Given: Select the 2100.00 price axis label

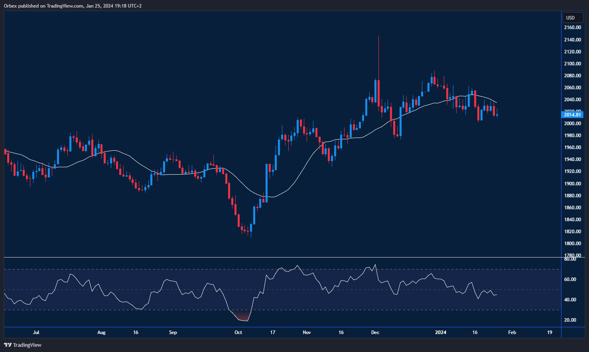Looking at the screenshot, I should [x=572, y=64].
